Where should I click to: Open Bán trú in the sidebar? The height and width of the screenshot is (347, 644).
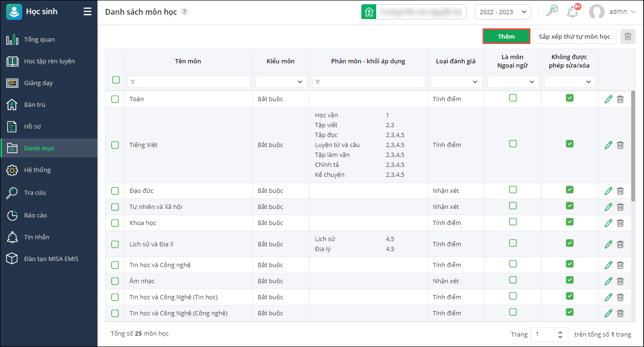pyautogui.click(x=49, y=104)
